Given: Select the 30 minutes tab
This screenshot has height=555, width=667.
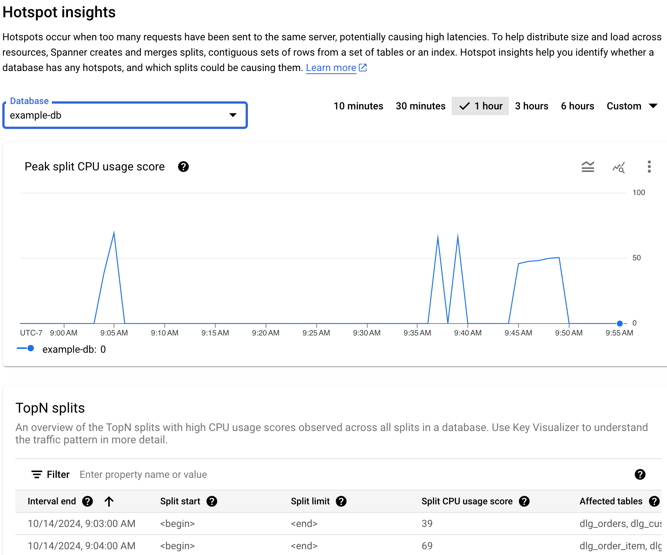Looking at the screenshot, I should coord(421,106).
